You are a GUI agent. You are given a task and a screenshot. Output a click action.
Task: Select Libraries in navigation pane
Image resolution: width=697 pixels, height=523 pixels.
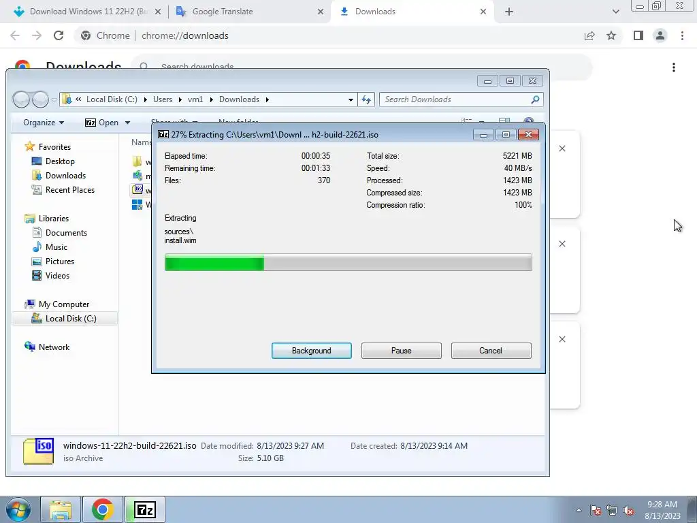[x=47, y=219]
